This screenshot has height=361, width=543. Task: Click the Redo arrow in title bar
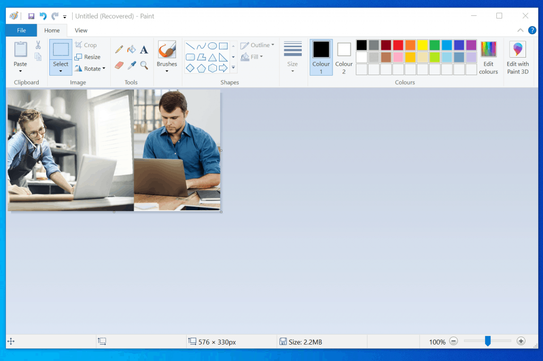pos(55,16)
